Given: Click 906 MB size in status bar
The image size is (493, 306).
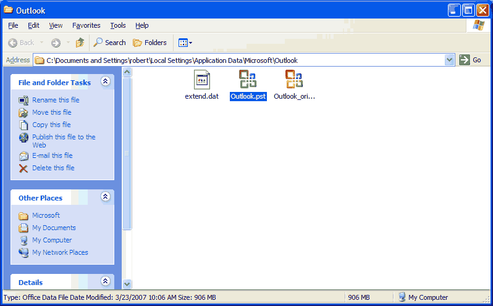Looking at the screenshot, I should coord(359,297).
